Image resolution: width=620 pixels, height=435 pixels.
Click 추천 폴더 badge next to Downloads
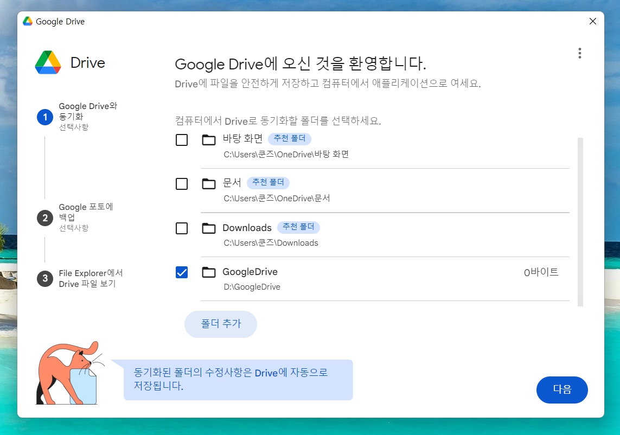tap(298, 227)
